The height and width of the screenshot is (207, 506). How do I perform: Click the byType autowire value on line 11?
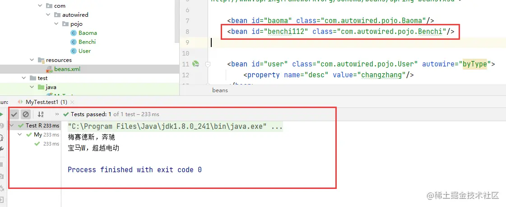point(475,64)
